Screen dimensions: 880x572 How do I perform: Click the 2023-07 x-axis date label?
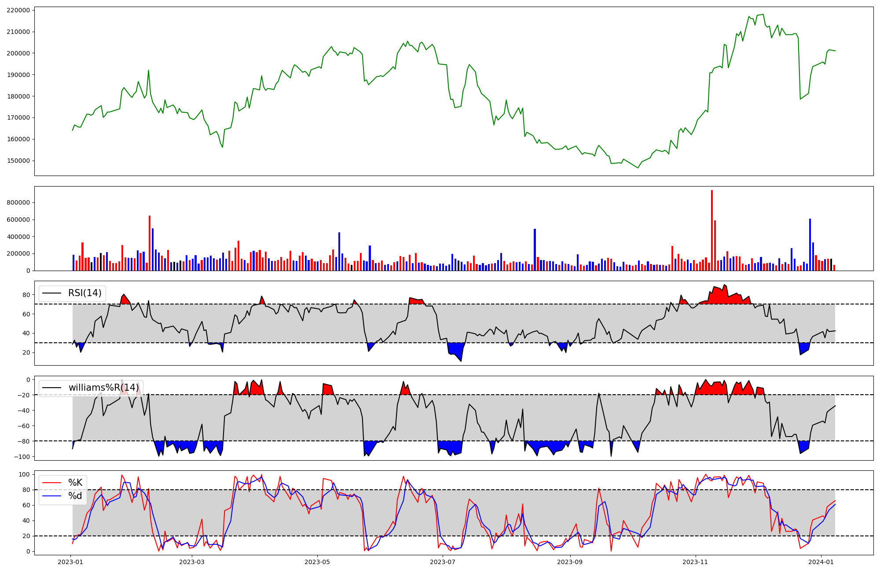(x=443, y=562)
